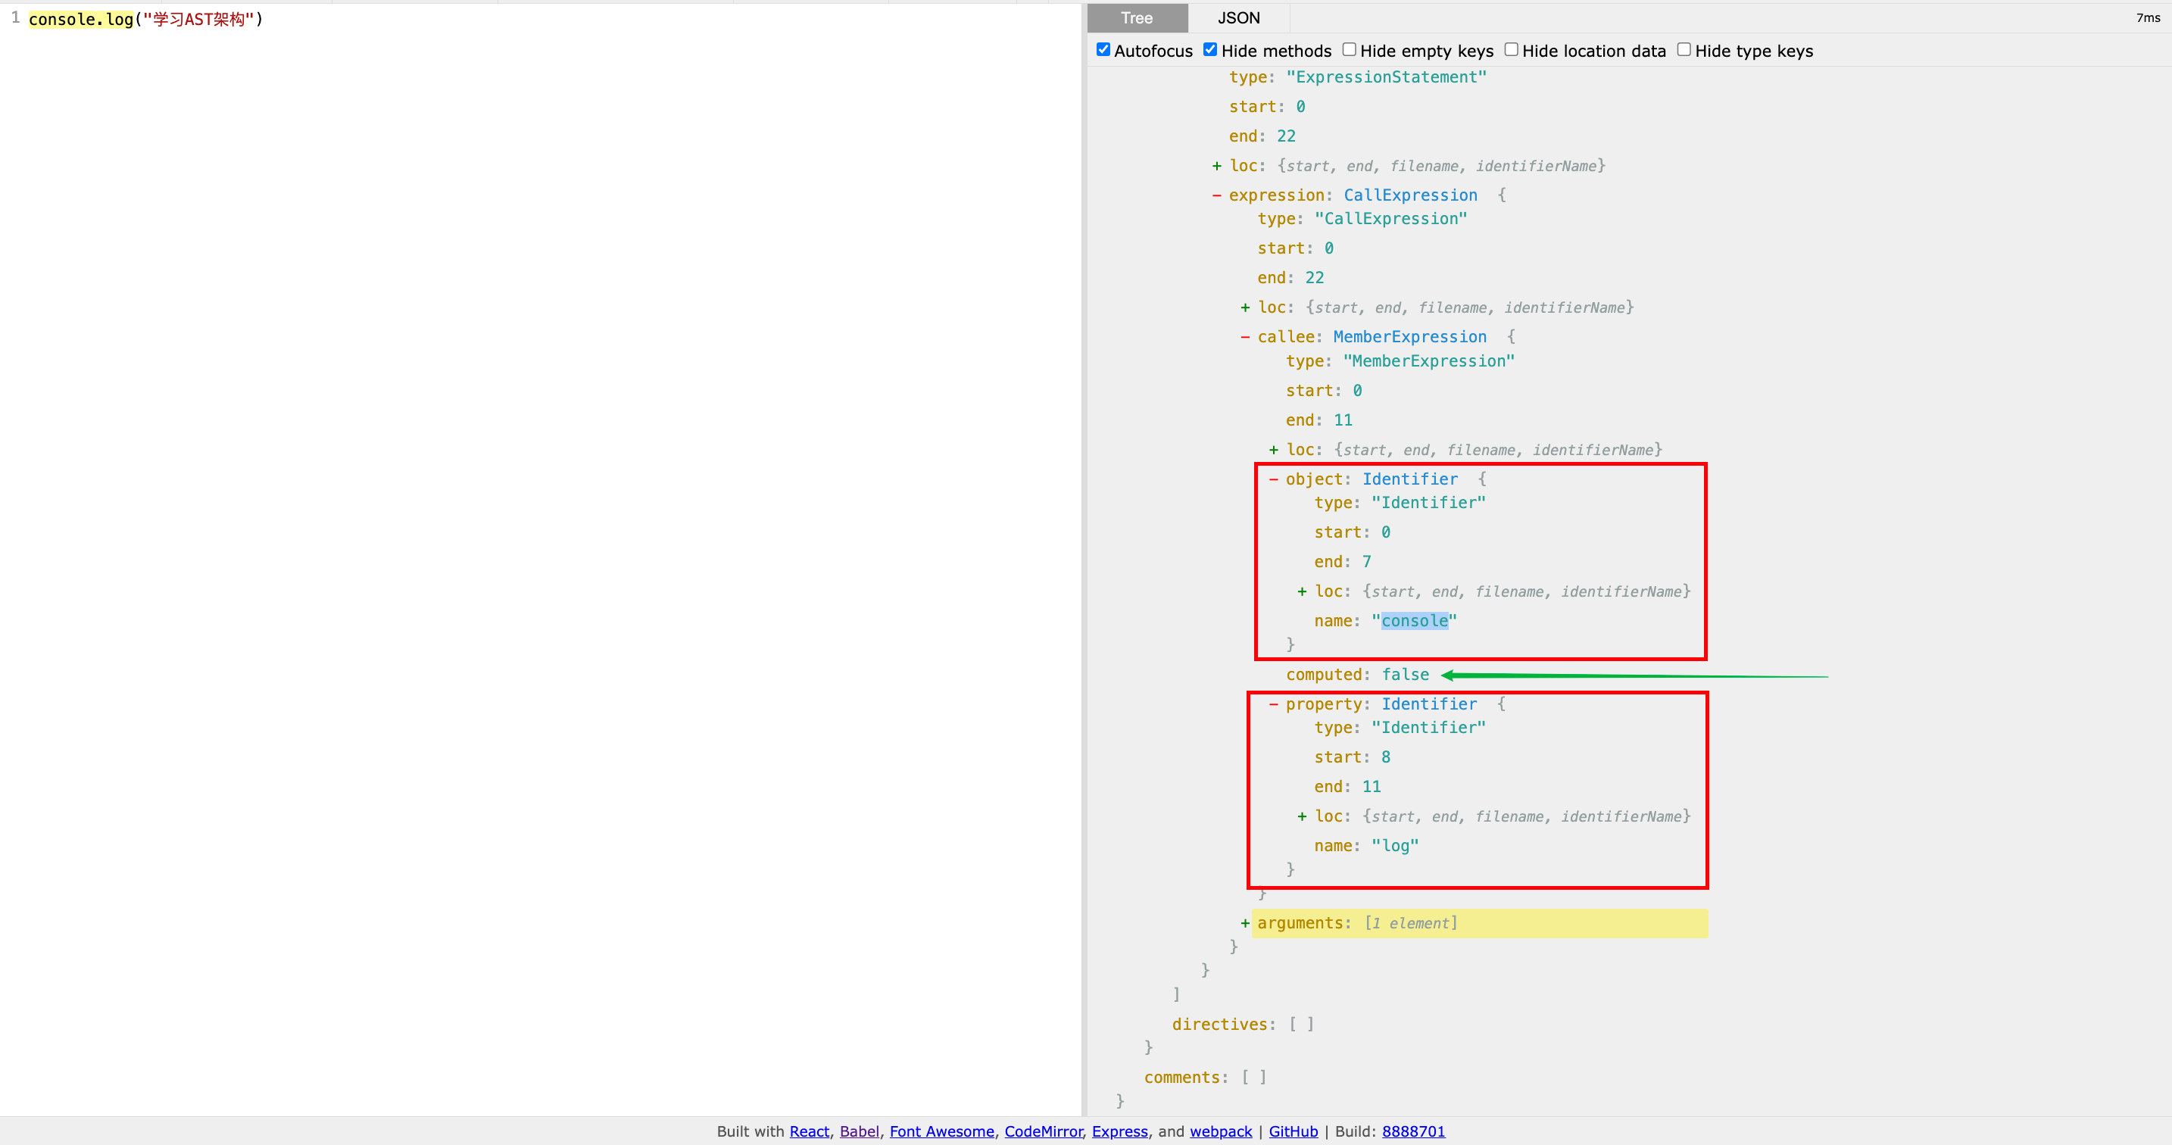
Task: Follow the Babel link in footer
Action: pos(858,1131)
